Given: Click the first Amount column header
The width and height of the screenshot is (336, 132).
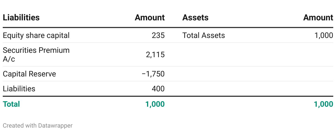Looking at the screenshot, I should pyautogui.click(x=150, y=18).
